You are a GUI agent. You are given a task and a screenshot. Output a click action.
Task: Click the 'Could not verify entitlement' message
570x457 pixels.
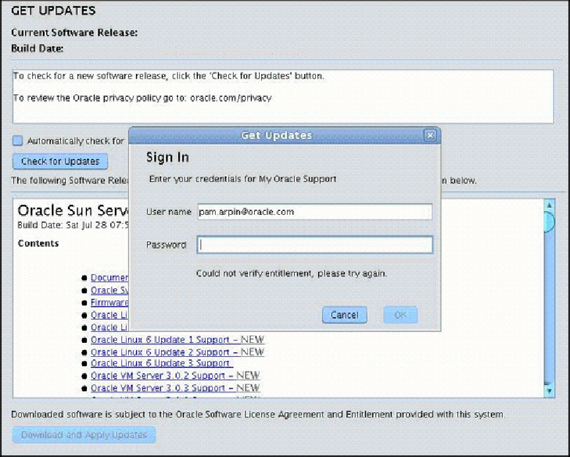(x=292, y=274)
